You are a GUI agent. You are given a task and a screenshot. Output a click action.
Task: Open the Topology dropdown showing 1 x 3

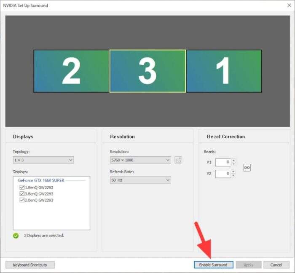tap(43, 160)
